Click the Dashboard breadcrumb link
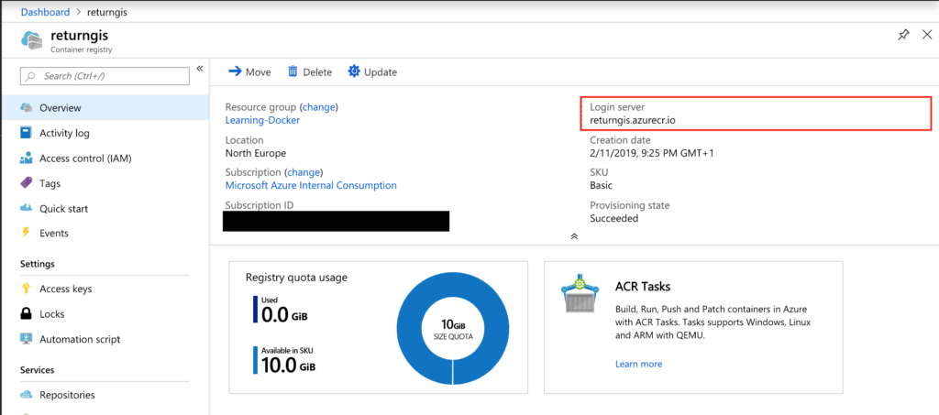The width and height of the screenshot is (939, 415). tap(46, 12)
